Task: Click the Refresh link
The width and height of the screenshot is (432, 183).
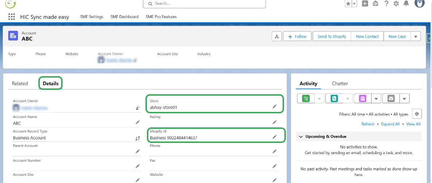Action: [368, 124]
